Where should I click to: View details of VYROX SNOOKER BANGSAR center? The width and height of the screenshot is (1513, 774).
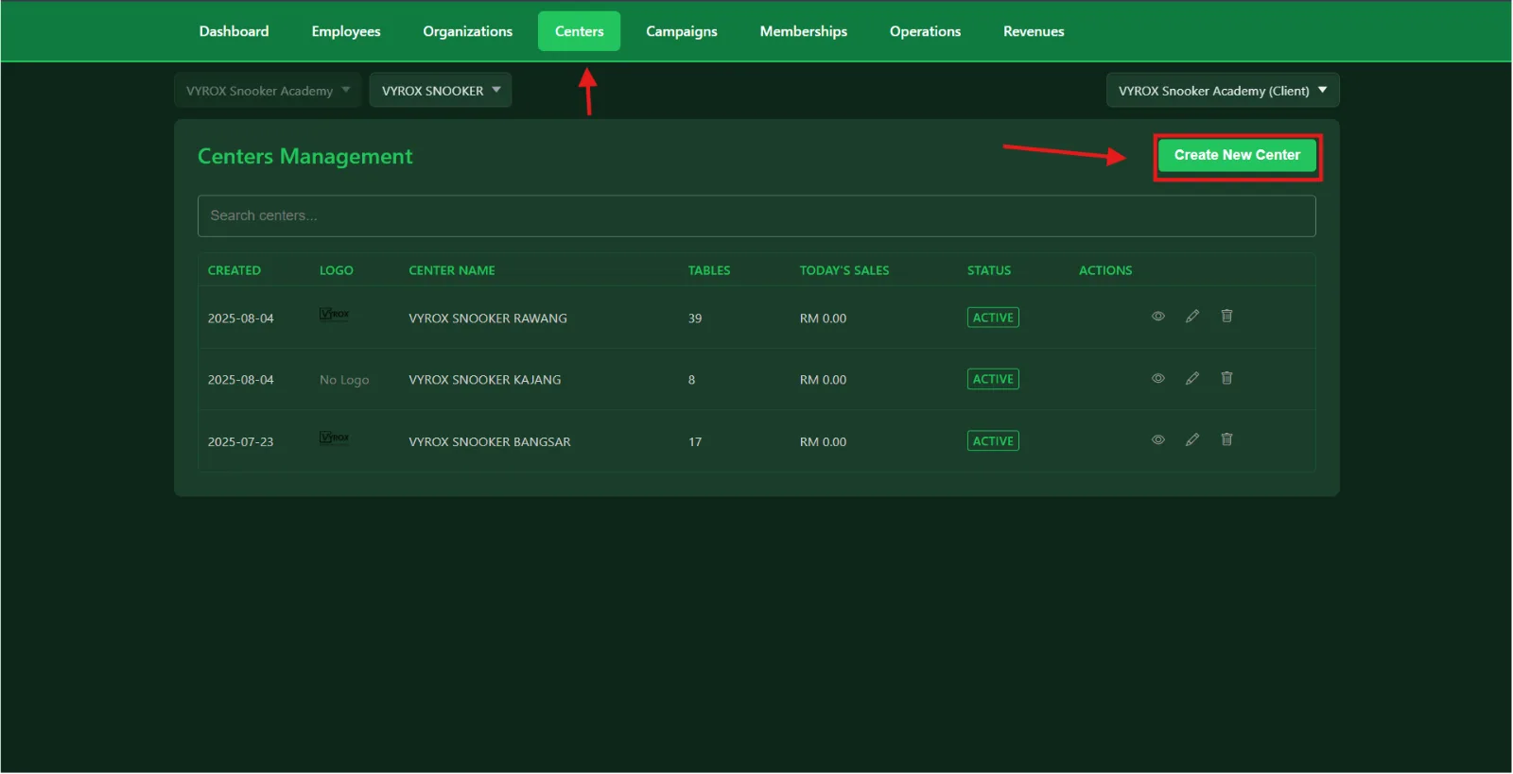[1157, 439]
